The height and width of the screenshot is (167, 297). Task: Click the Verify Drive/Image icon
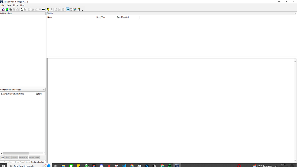click(x=40, y=10)
